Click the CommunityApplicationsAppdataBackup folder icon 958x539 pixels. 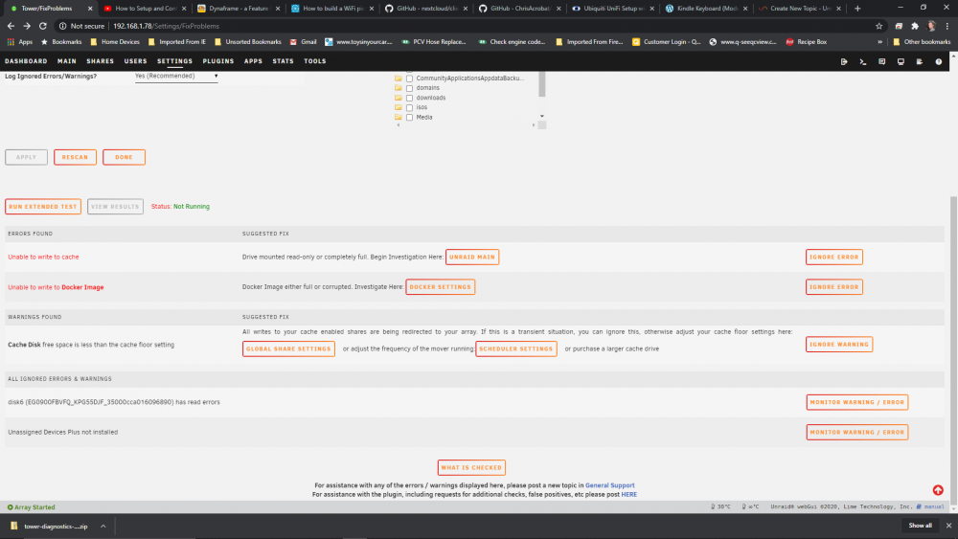tap(399, 79)
